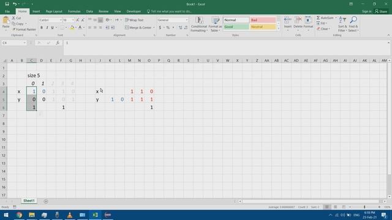
Task: Toggle Italic formatting
Action: coord(47,28)
